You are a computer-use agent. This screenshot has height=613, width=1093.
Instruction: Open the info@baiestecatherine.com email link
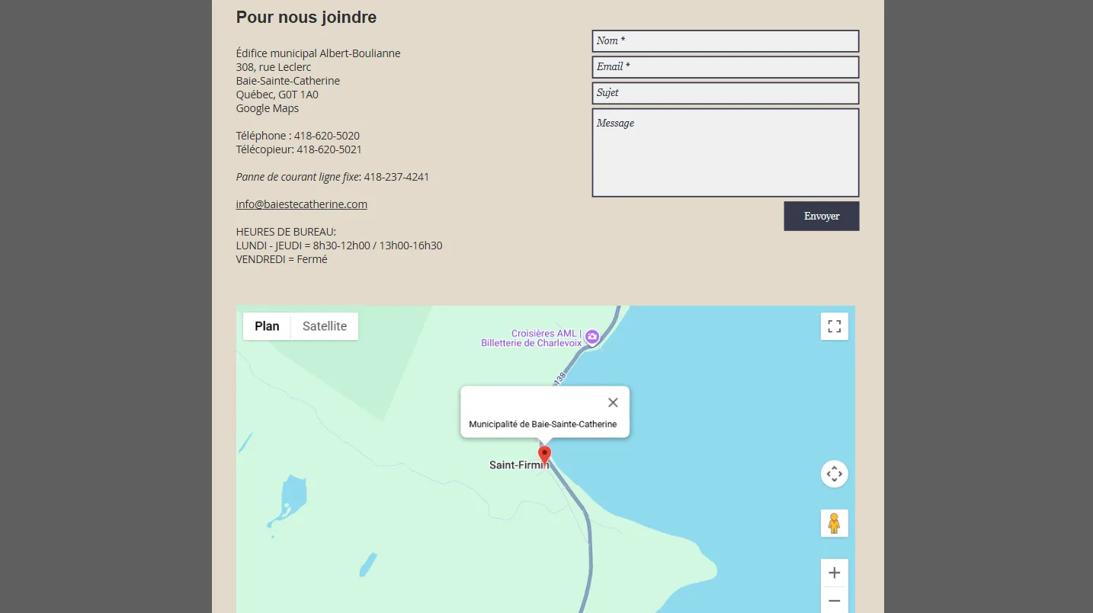click(301, 204)
